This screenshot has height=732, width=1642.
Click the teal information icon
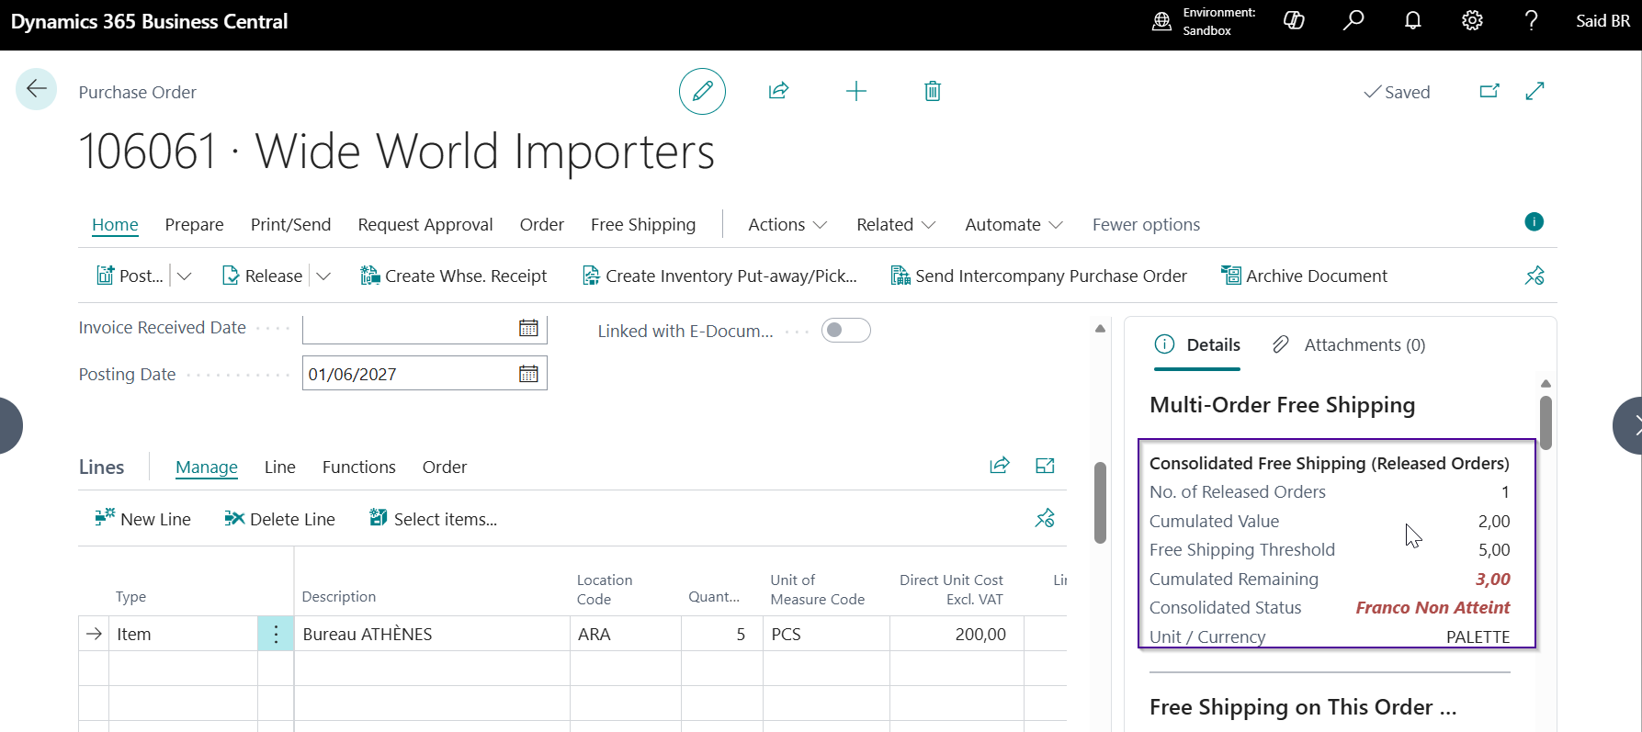(x=1534, y=221)
